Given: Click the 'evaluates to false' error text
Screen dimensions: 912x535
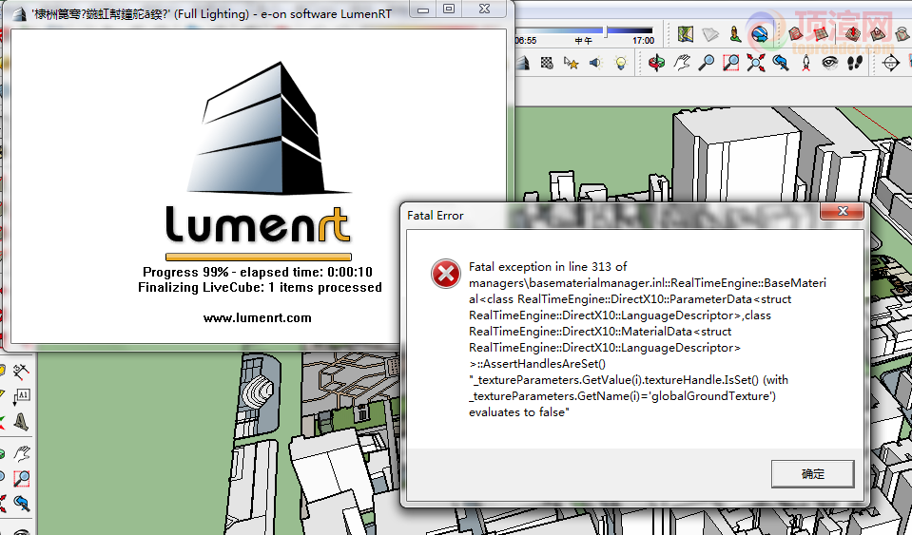Looking at the screenshot, I should click(519, 411).
